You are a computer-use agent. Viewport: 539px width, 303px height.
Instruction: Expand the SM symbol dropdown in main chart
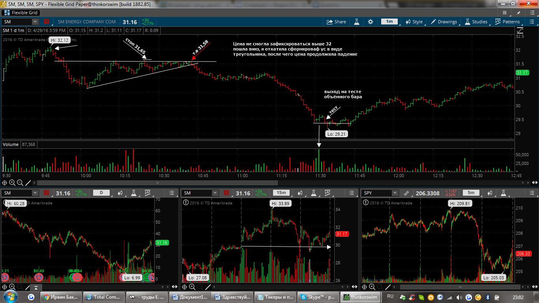[x=36, y=22]
